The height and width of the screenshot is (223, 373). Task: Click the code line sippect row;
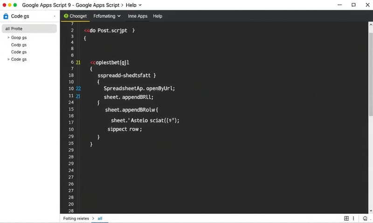tap(124, 129)
